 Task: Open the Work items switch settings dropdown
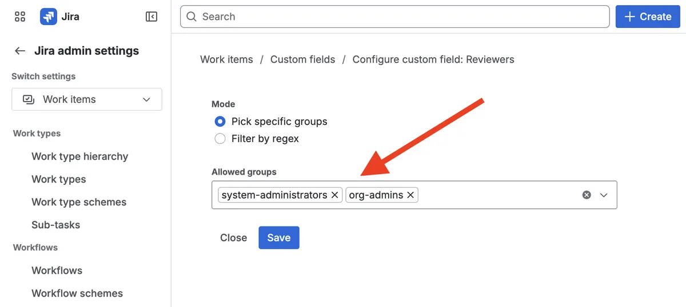pyautogui.click(x=87, y=99)
